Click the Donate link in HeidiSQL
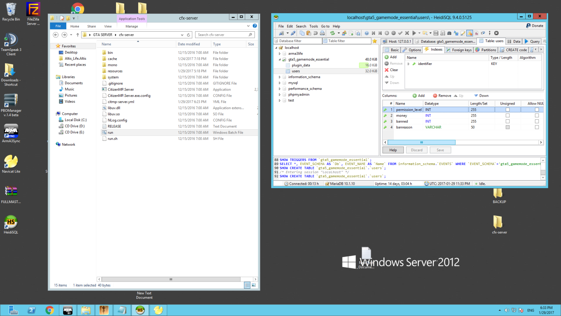 coord(535,26)
